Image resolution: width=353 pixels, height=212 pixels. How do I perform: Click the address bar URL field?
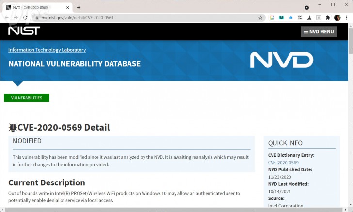(148, 18)
